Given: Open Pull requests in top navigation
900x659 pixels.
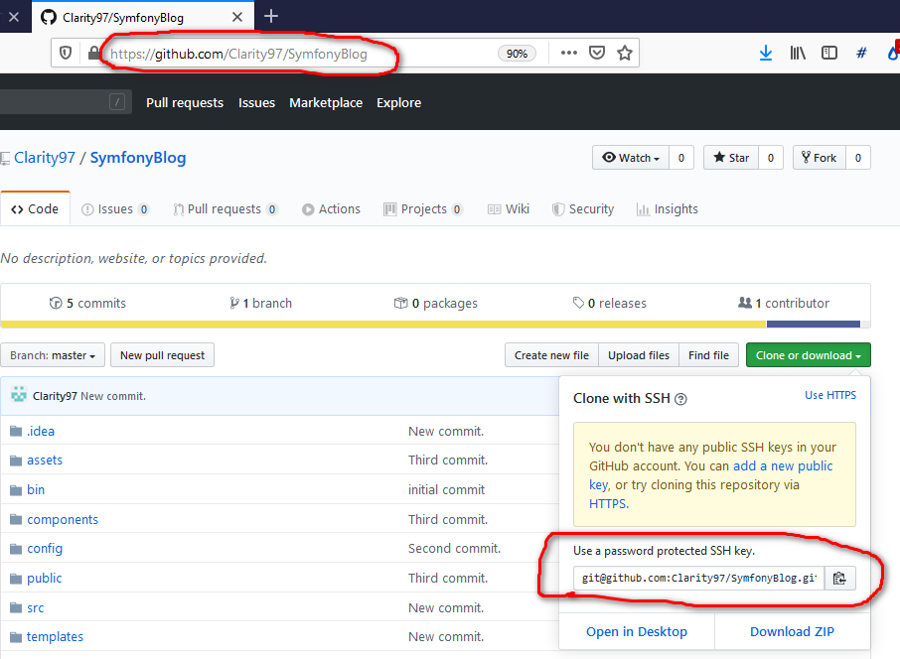Looking at the screenshot, I should pyautogui.click(x=185, y=102).
